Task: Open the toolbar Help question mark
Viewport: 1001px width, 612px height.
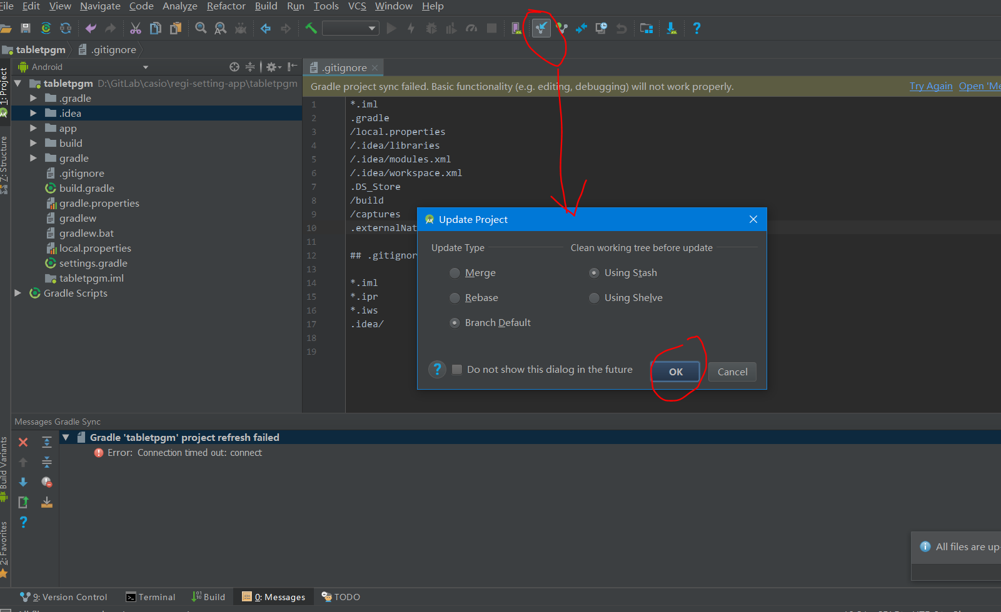Action: [697, 28]
